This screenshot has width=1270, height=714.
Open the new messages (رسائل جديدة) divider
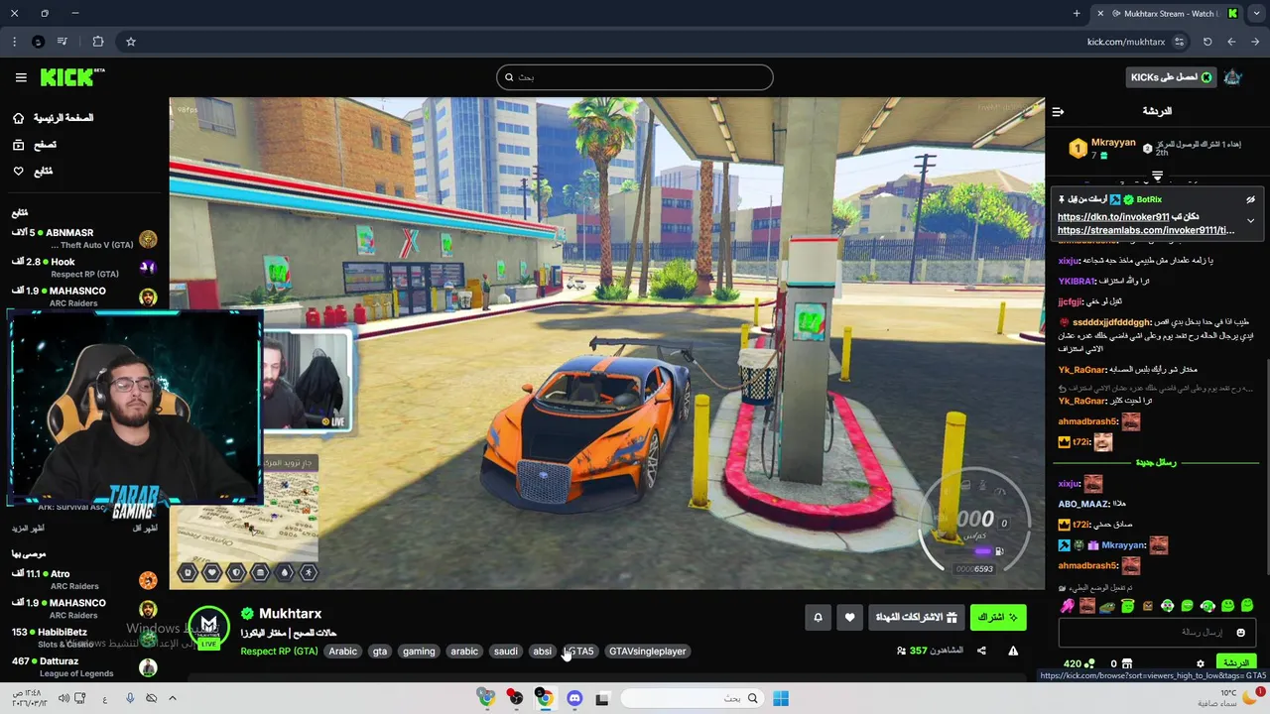tap(1157, 462)
